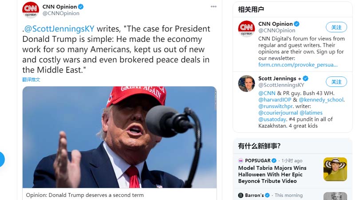Select the Barron's logo icon
Viewport: 355px width, 200px height.
click(241, 195)
